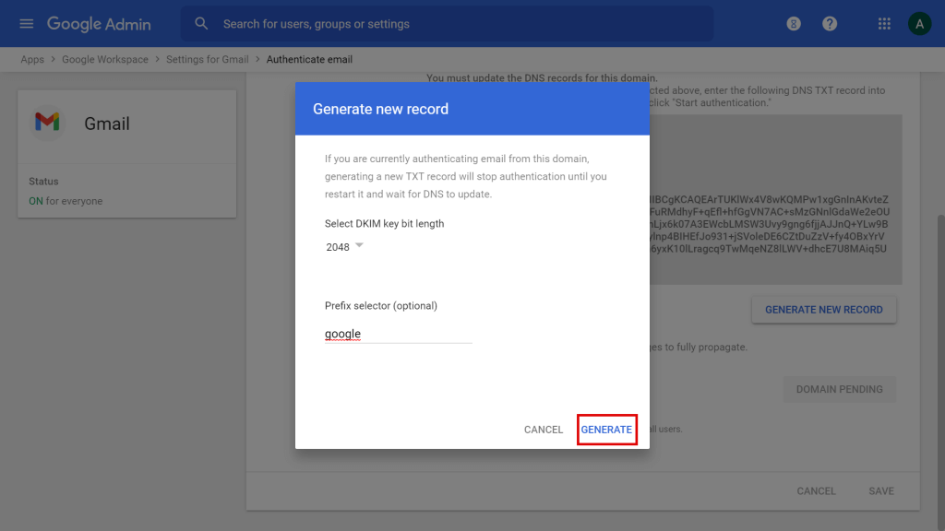Open the Google apps grid
The width and height of the screenshot is (945, 531).
tap(884, 23)
